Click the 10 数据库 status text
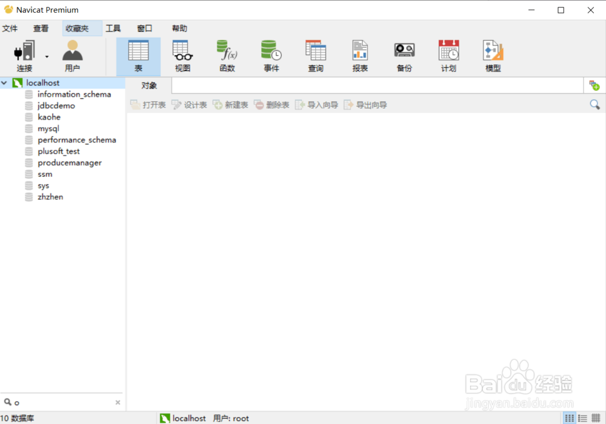The height and width of the screenshot is (424, 606). pyautogui.click(x=17, y=418)
